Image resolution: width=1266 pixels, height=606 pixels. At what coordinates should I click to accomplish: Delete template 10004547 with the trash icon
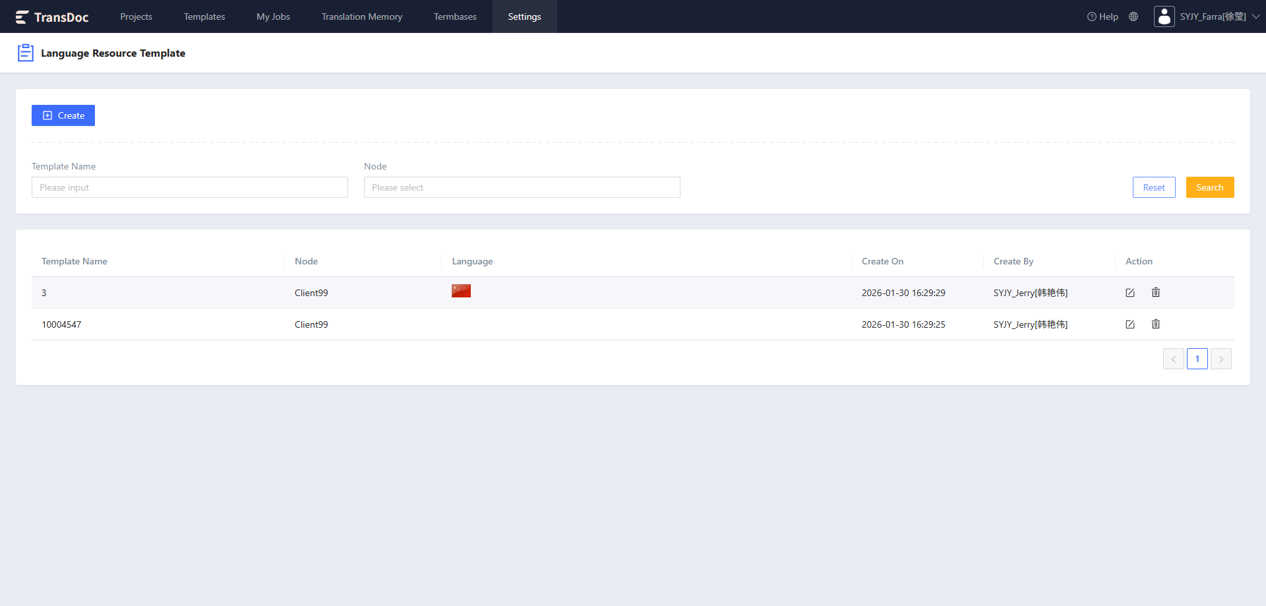pos(1156,324)
